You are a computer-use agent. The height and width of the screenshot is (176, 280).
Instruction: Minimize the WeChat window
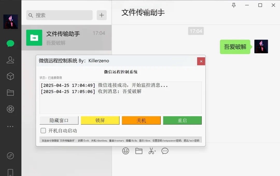pyautogui.click(x=247, y=5)
